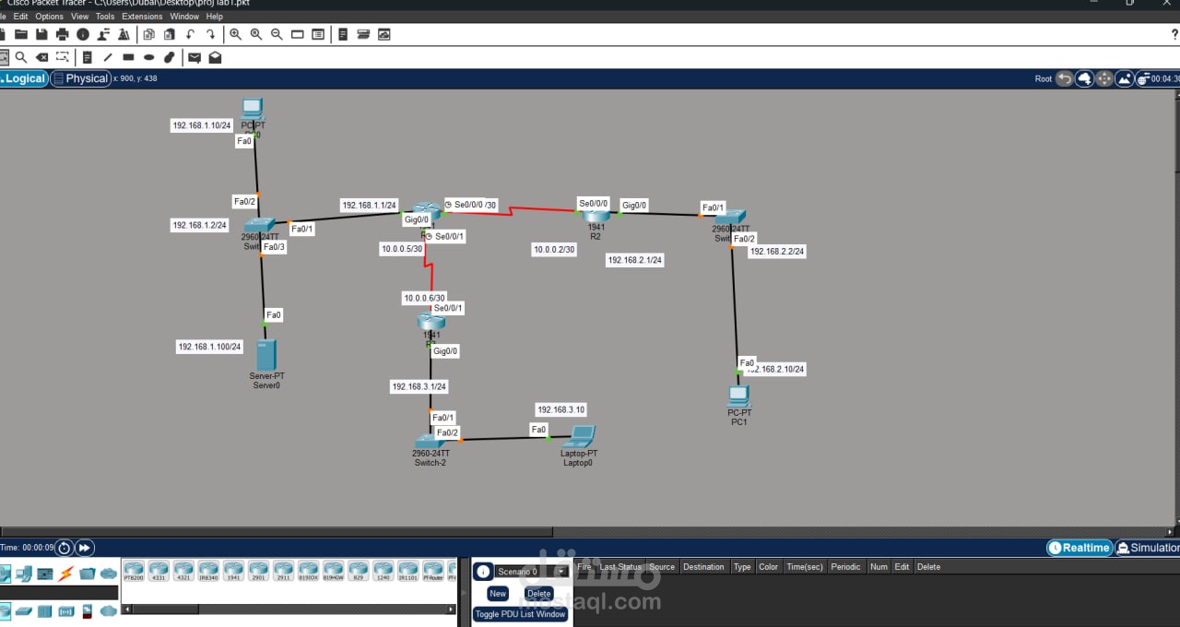Image resolution: width=1180 pixels, height=627 pixels.
Task: Select the Inspect magnifier tool
Action: (x=21, y=57)
